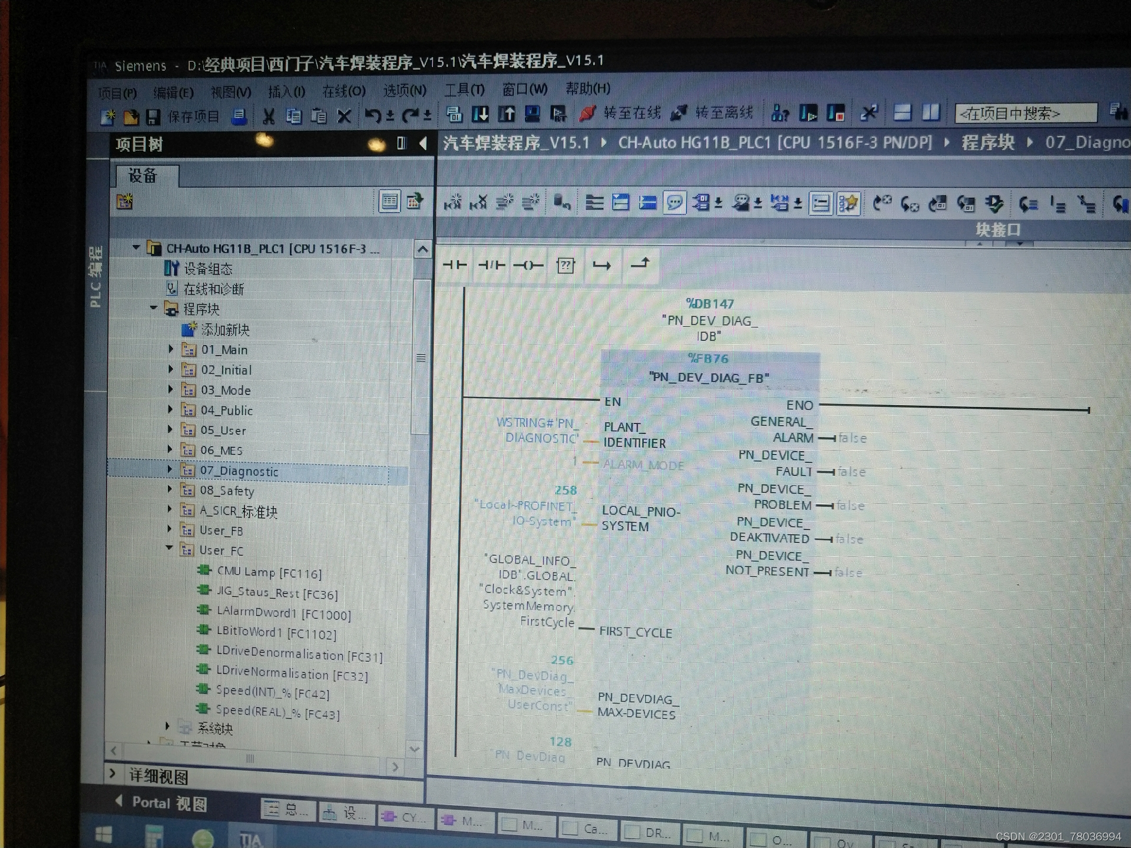Toggle the project tree overview view icon

coord(389,201)
